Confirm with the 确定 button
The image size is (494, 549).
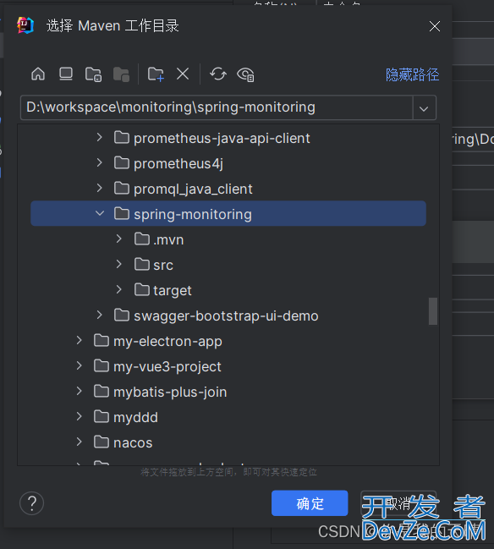pos(310,503)
